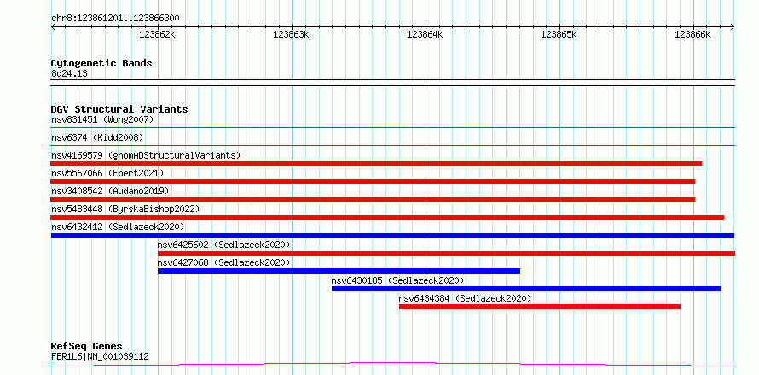This screenshot has height=375, width=759.
Task: Select the nsv6374 (Kidd2008) variant label
Action: click(x=97, y=137)
